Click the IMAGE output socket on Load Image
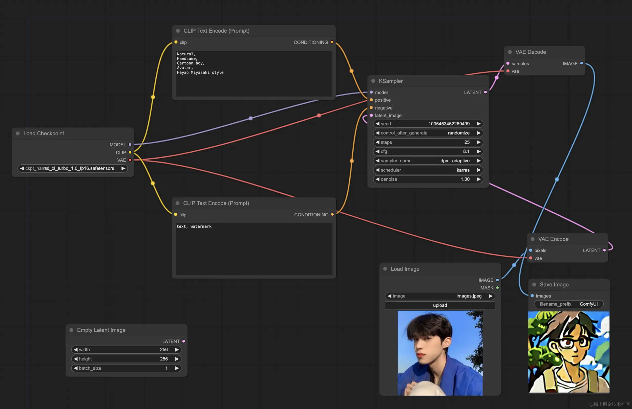 [x=497, y=280]
